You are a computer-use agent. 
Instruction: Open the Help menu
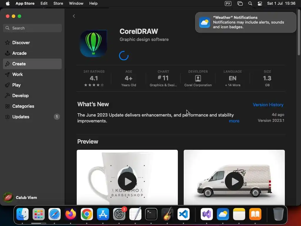coord(93,4)
